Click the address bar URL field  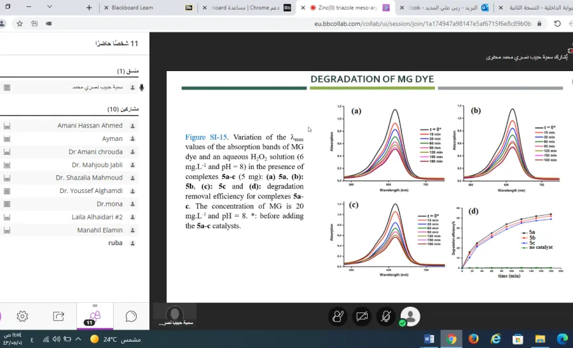click(422, 23)
